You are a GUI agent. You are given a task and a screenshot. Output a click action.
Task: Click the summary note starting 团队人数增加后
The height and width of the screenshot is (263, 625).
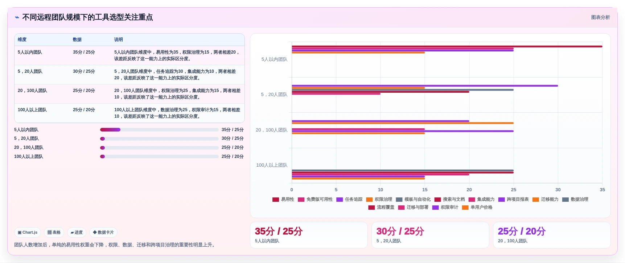[x=115, y=245]
